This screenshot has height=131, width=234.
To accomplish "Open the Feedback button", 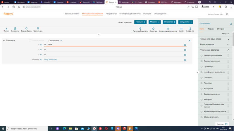I will (x=222, y=124).
